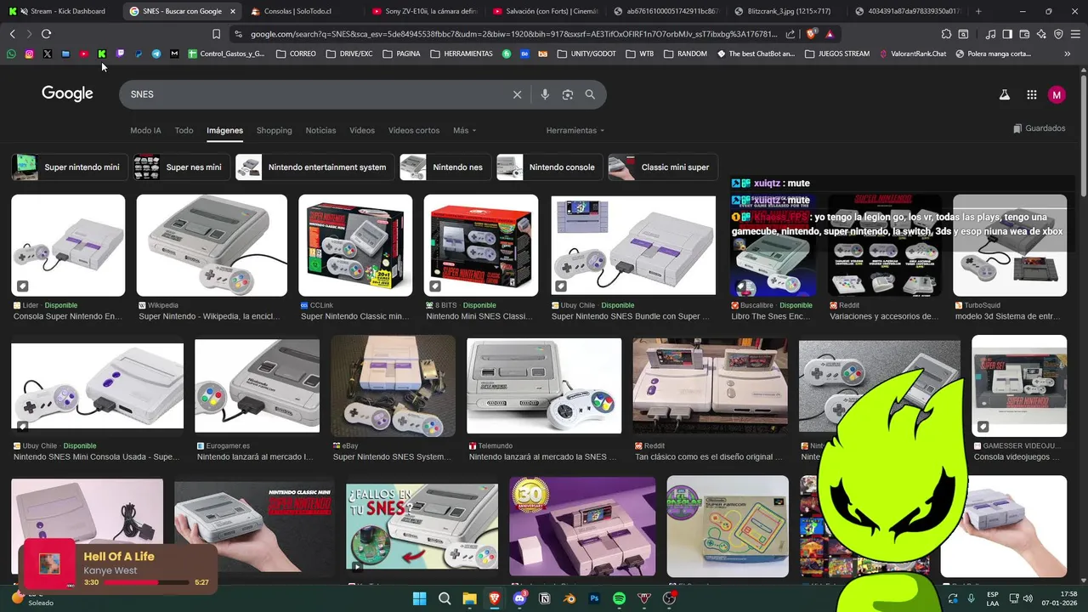Switch to the Todo results tab
Screen dimensions: 1088x612
click(x=184, y=131)
